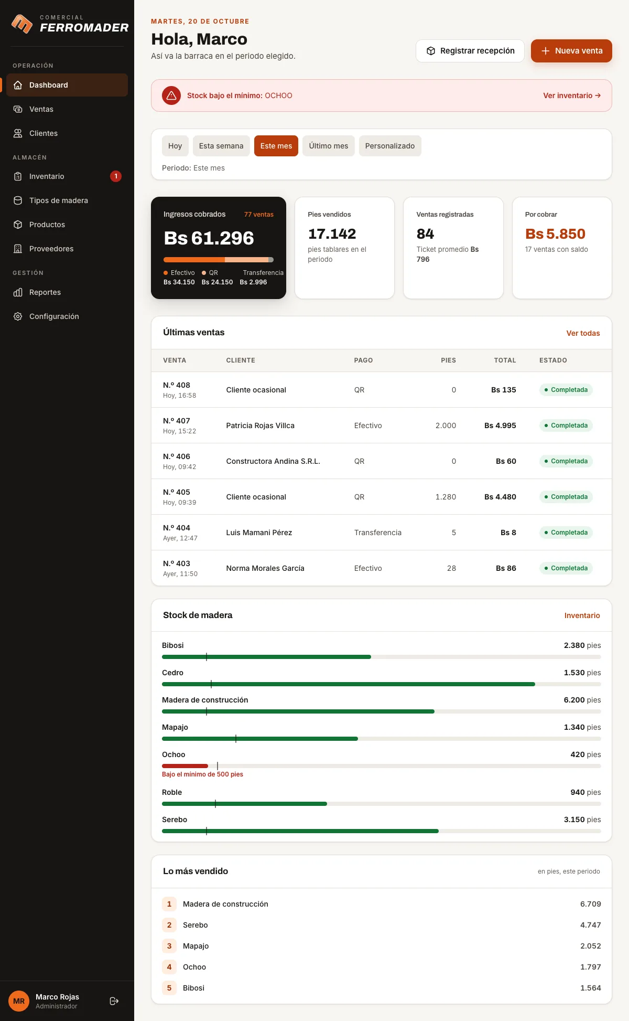The width and height of the screenshot is (629, 1021).
Task: Select the Este mes period filter
Action: tap(276, 146)
